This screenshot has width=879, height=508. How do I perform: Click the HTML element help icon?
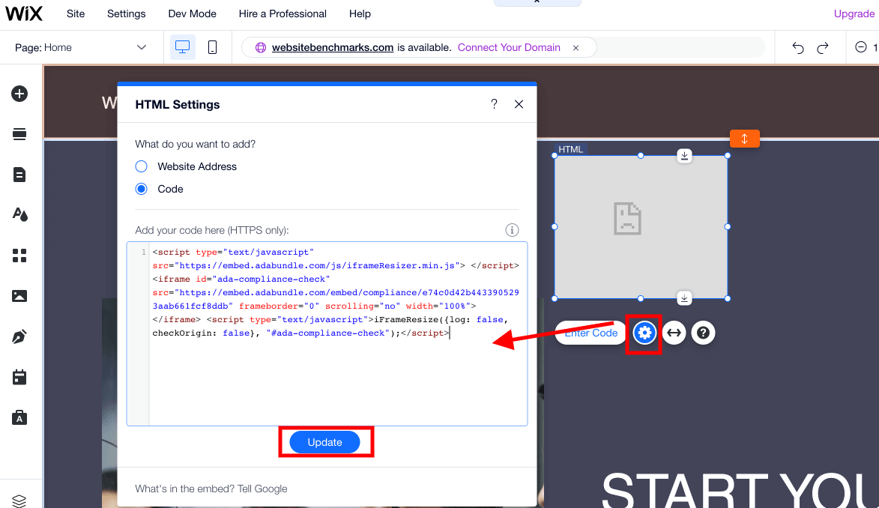tap(703, 333)
